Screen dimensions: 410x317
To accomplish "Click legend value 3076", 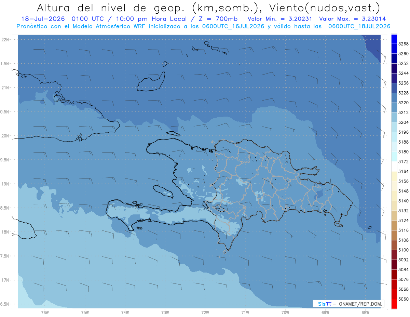I will pyautogui.click(x=403, y=279).
